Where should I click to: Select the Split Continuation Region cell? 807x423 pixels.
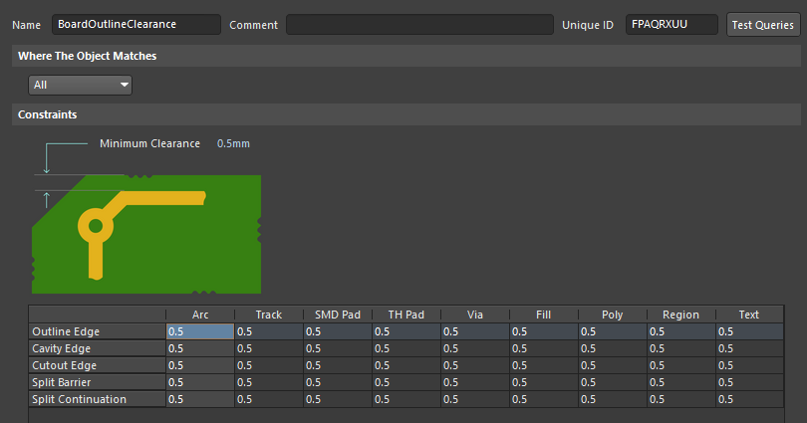[x=680, y=399]
